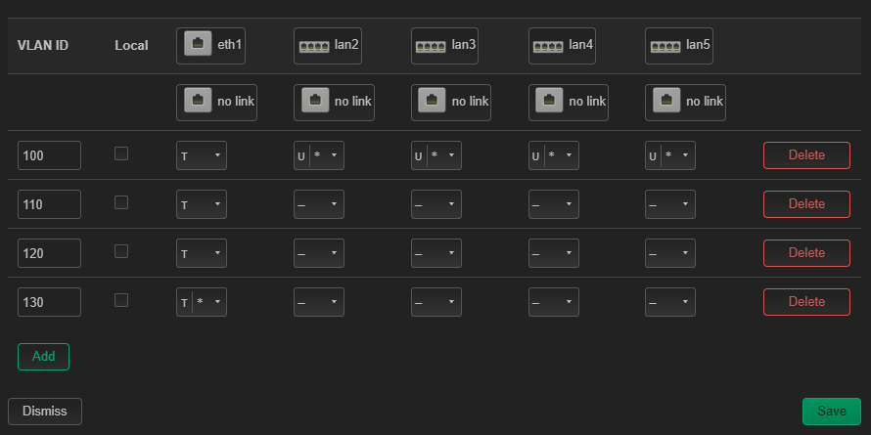Click the eth1 port icon
The width and height of the screenshot is (871, 435).
pyautogui.click(x=198, y=44)
